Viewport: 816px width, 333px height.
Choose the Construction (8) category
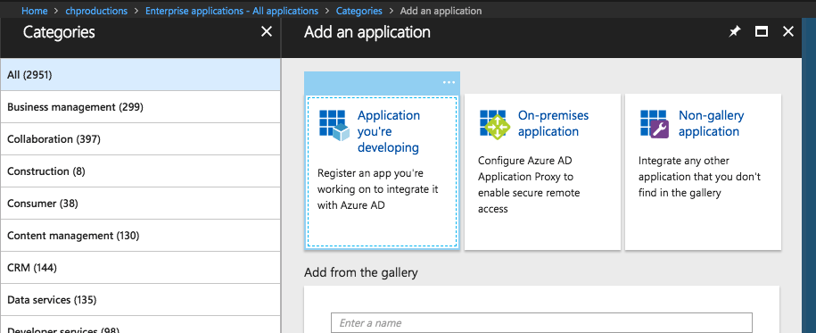pyautogui.click(x=140, y=171)
